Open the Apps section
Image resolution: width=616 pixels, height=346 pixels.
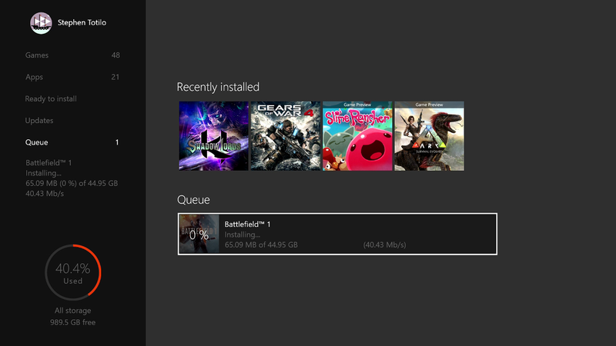(x=34, y=77)
